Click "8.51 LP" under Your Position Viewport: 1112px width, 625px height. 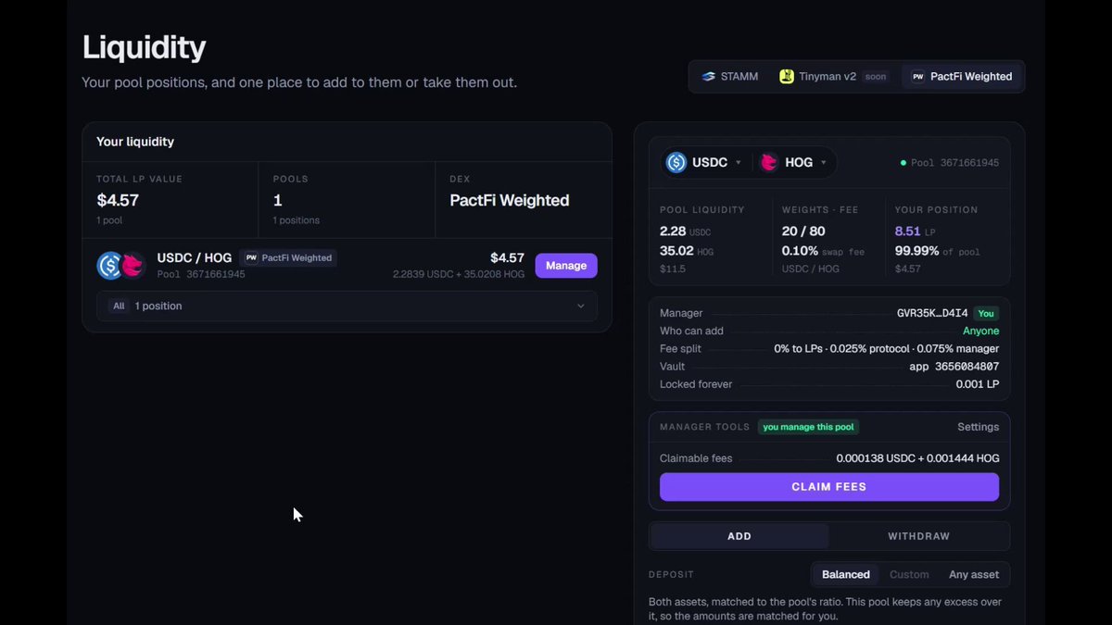(x=915, y=231)
